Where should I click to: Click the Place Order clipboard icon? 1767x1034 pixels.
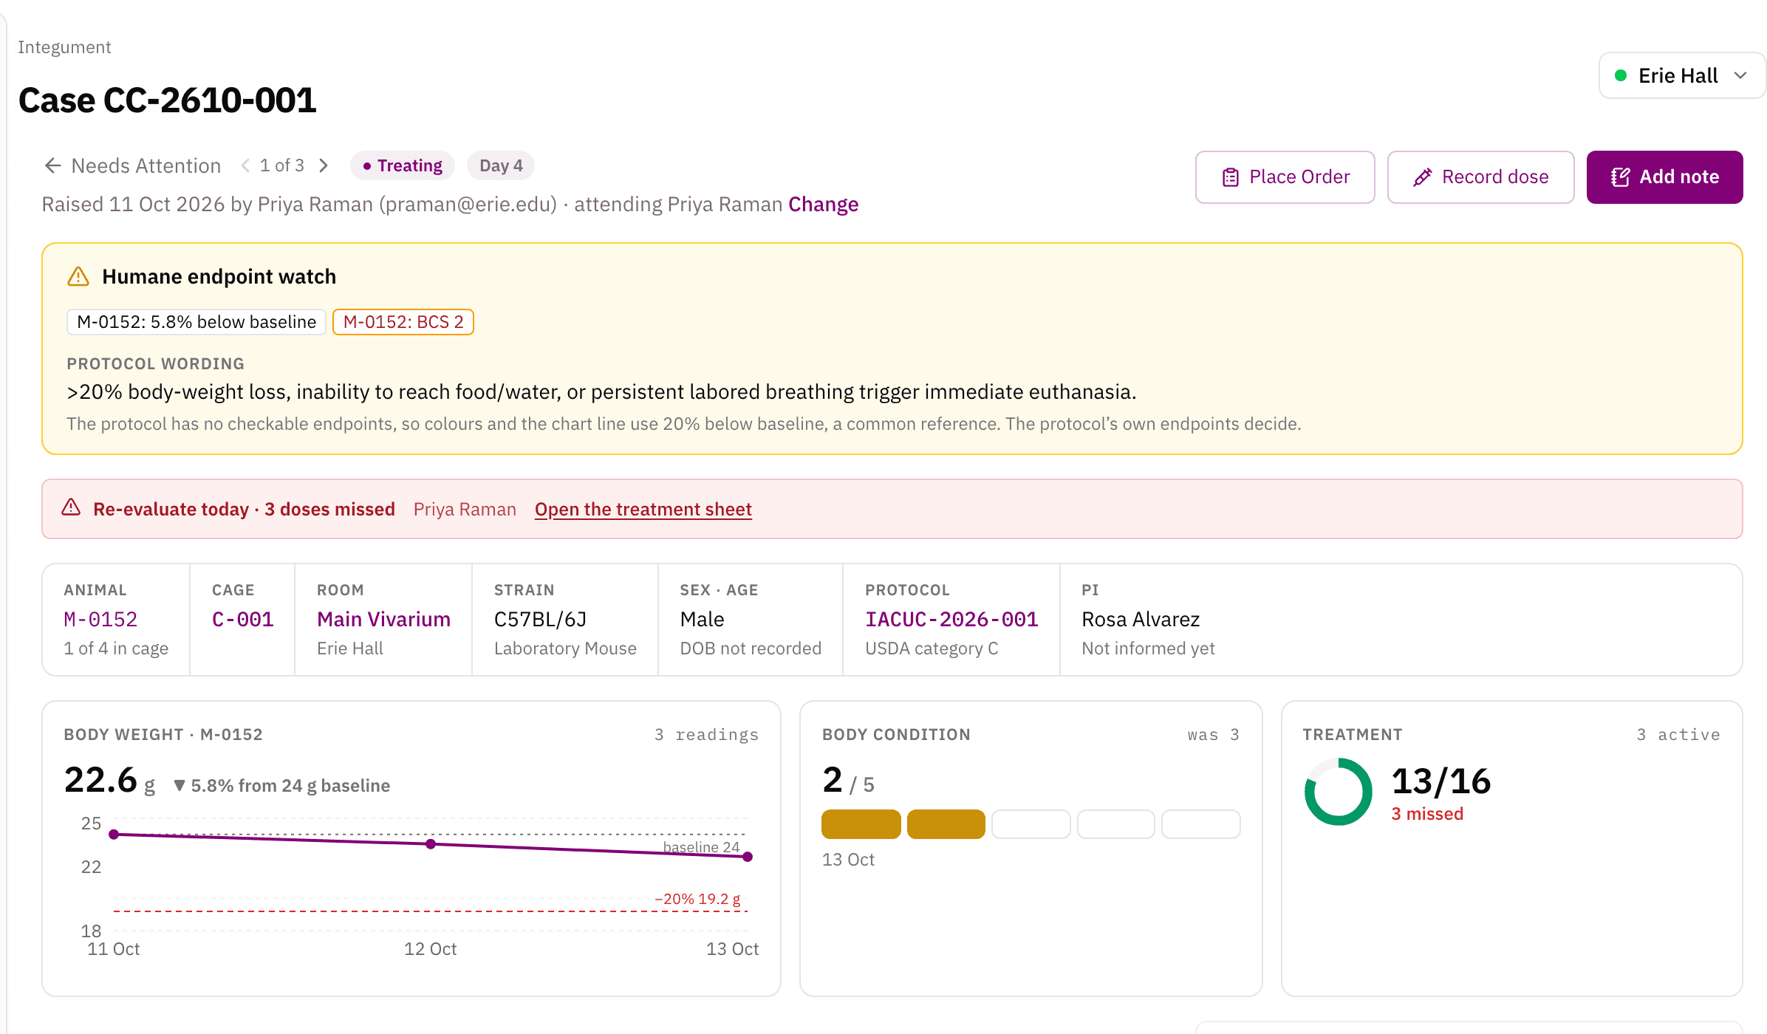click(x=1231, y=177)
